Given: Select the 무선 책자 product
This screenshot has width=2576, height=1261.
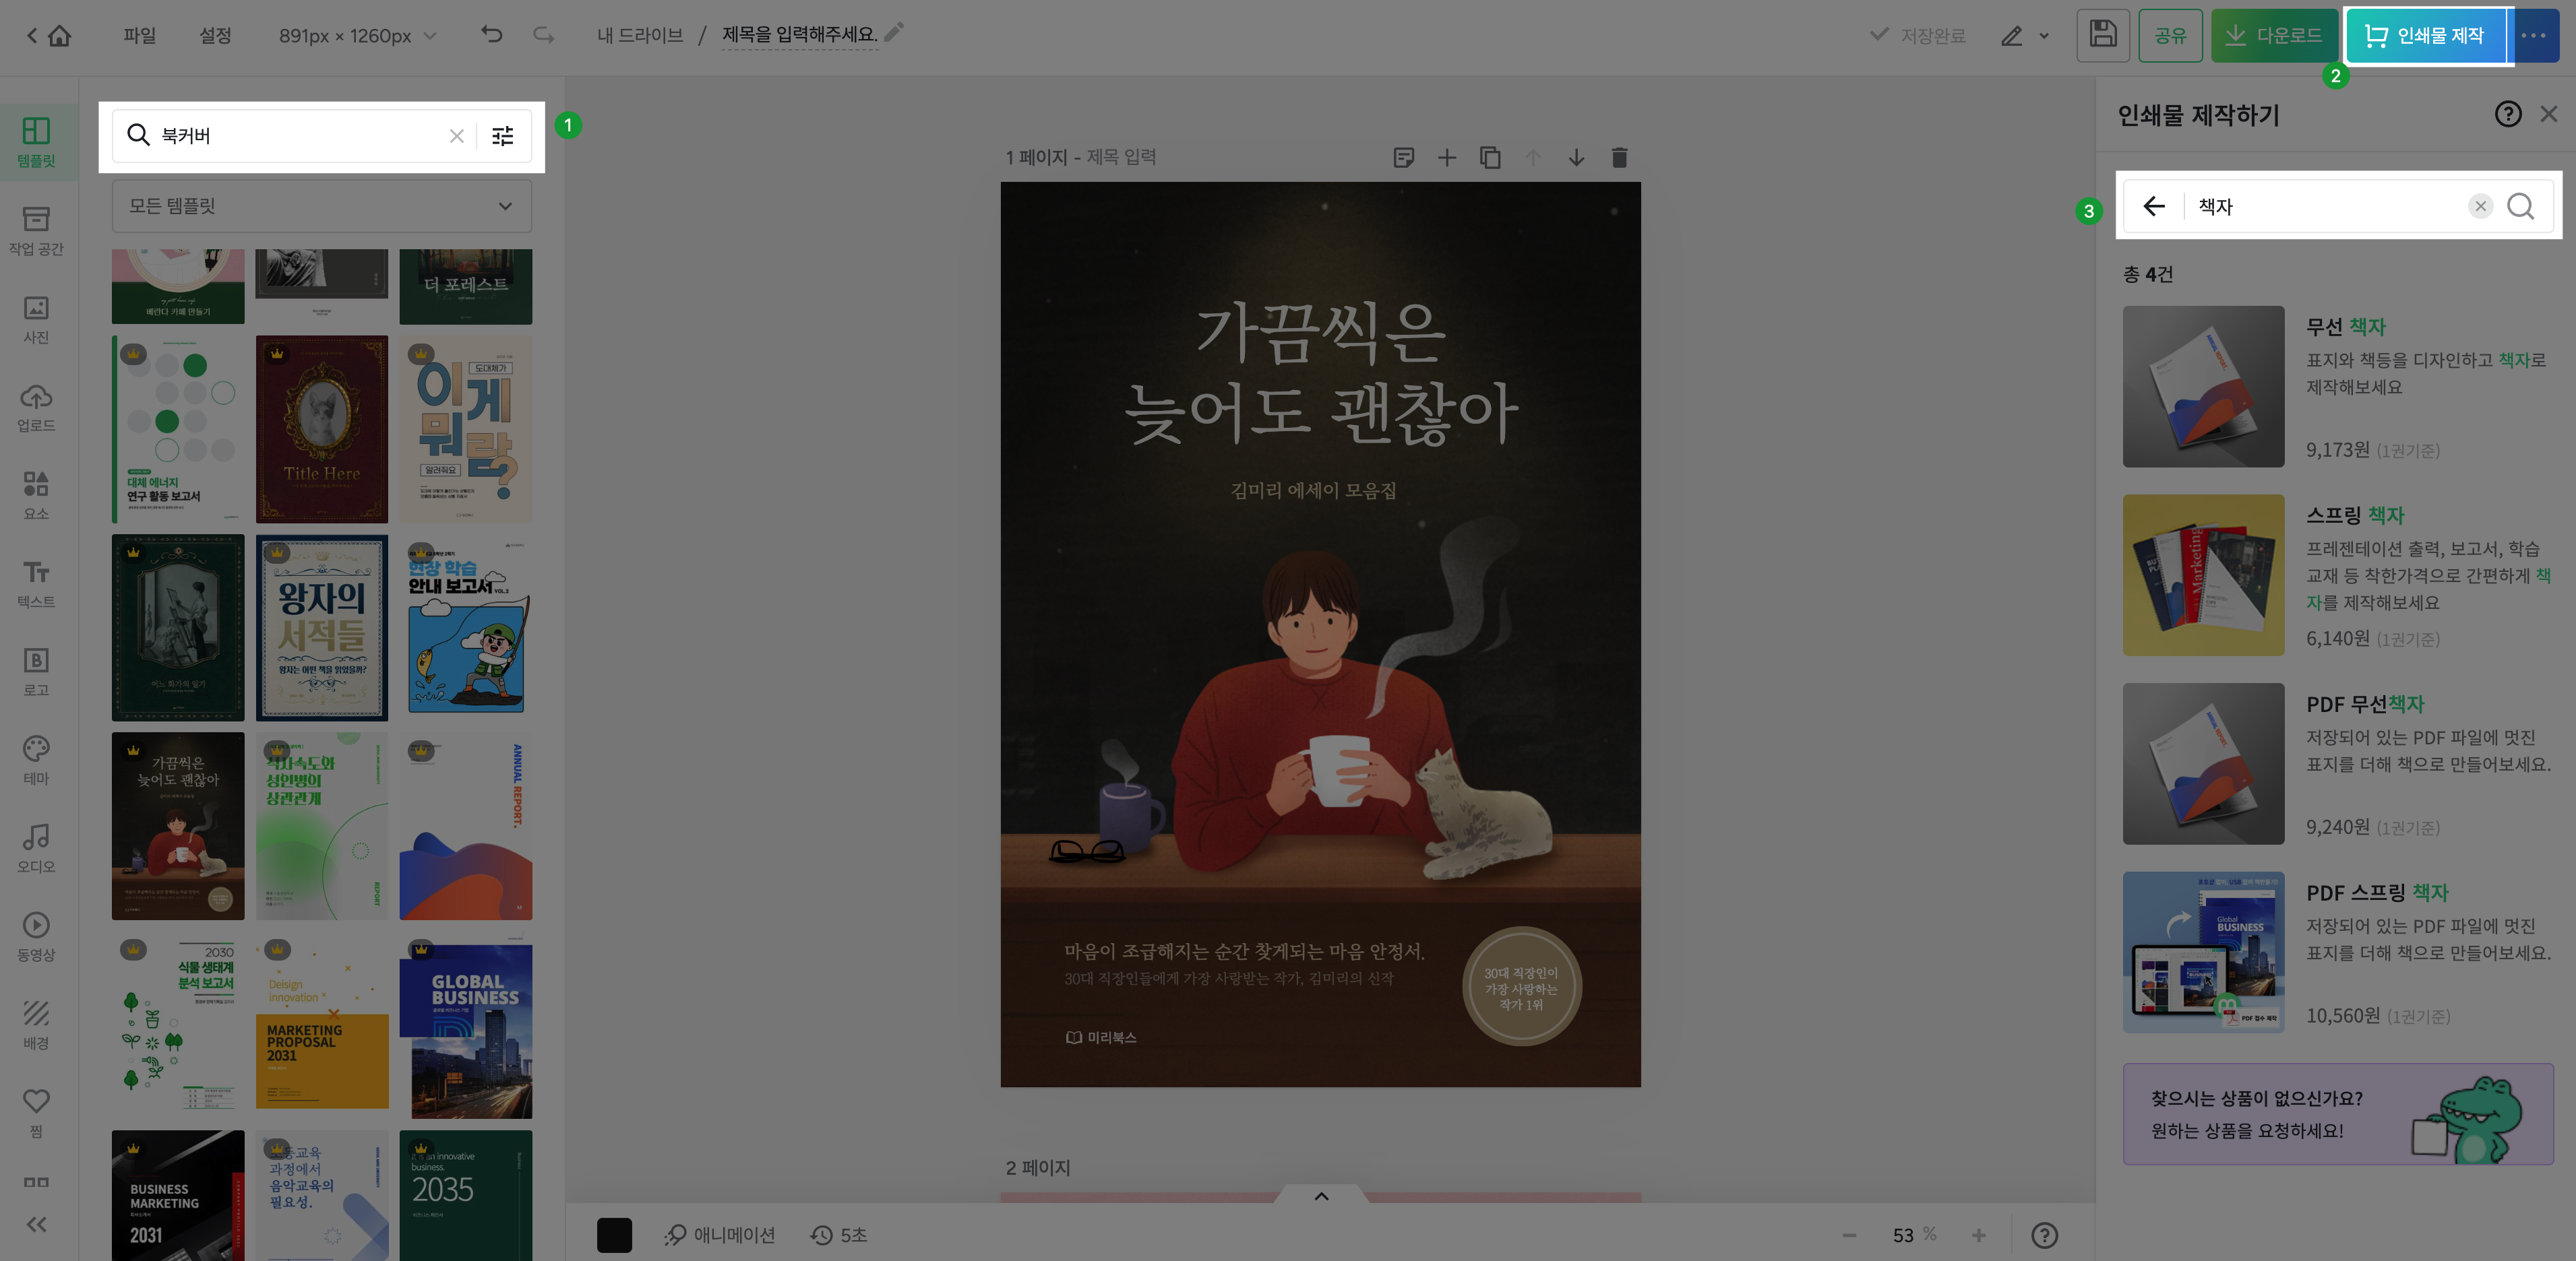Looking at the screenshot, I should (2338, 386).
